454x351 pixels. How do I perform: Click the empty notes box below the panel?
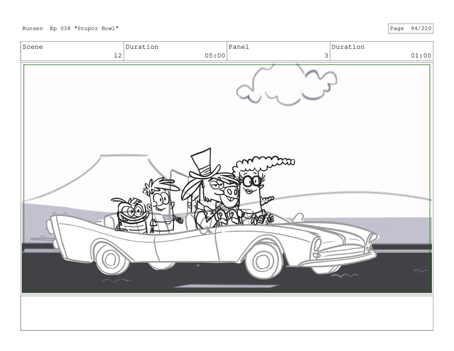(227, 313)
